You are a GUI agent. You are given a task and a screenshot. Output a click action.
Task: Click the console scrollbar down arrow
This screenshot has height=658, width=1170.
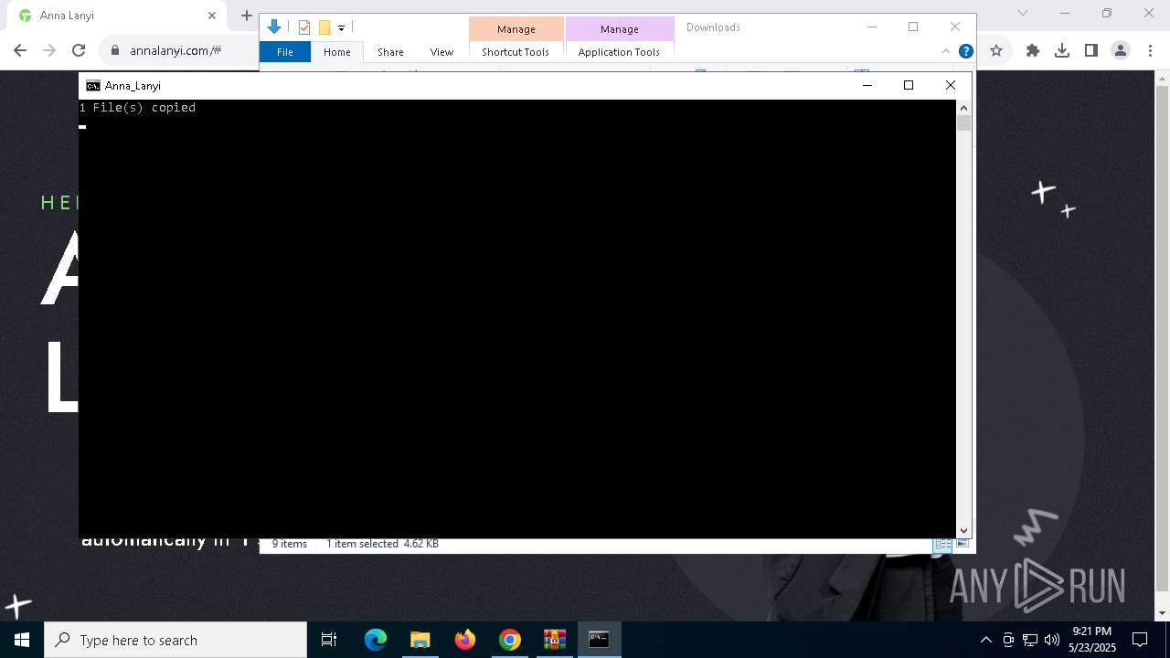click(x=963, y=530)
